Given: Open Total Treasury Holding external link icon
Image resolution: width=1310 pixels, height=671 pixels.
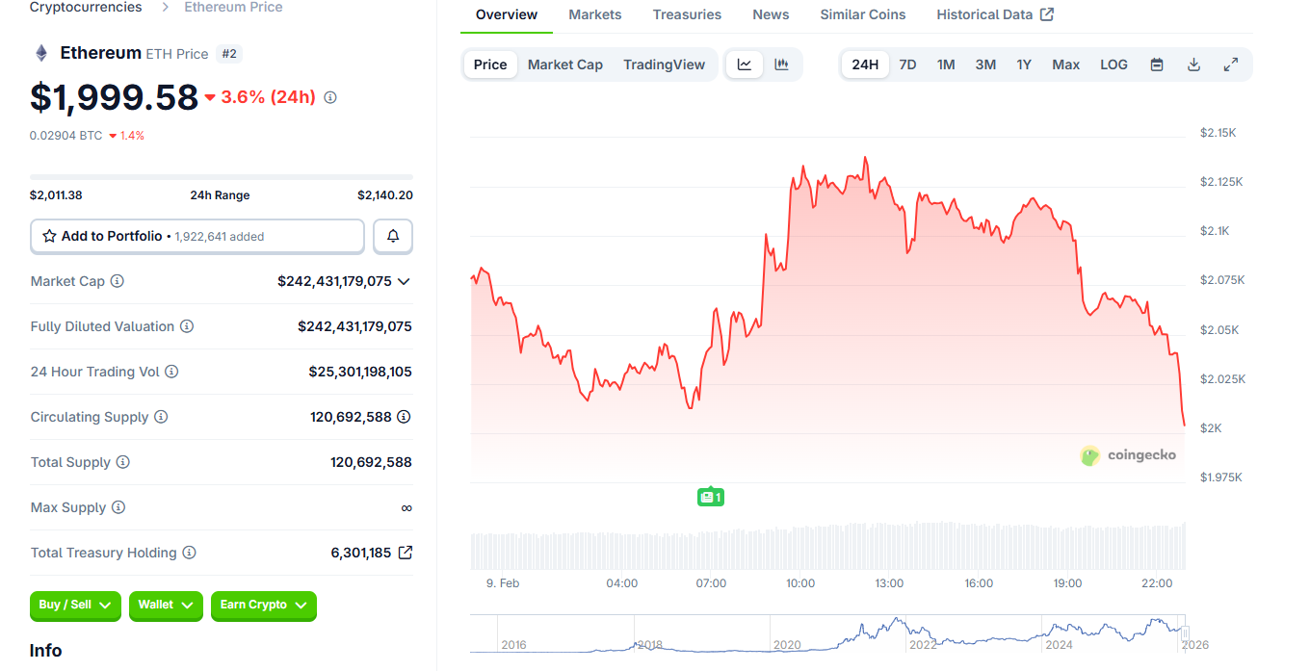Looking at the screenshot, I should (x=406, y=553).
